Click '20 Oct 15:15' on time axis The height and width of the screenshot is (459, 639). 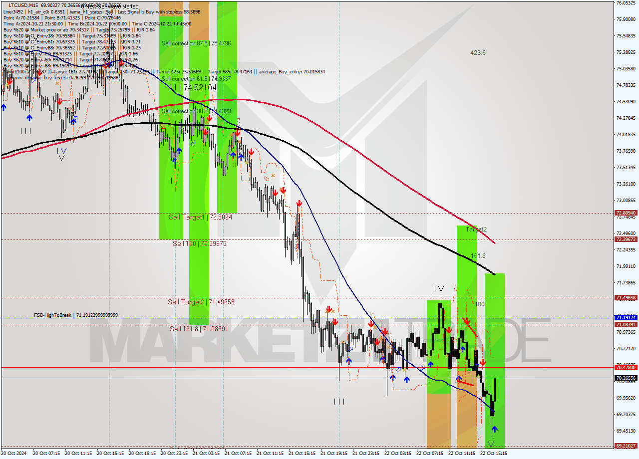pos(110,454)
